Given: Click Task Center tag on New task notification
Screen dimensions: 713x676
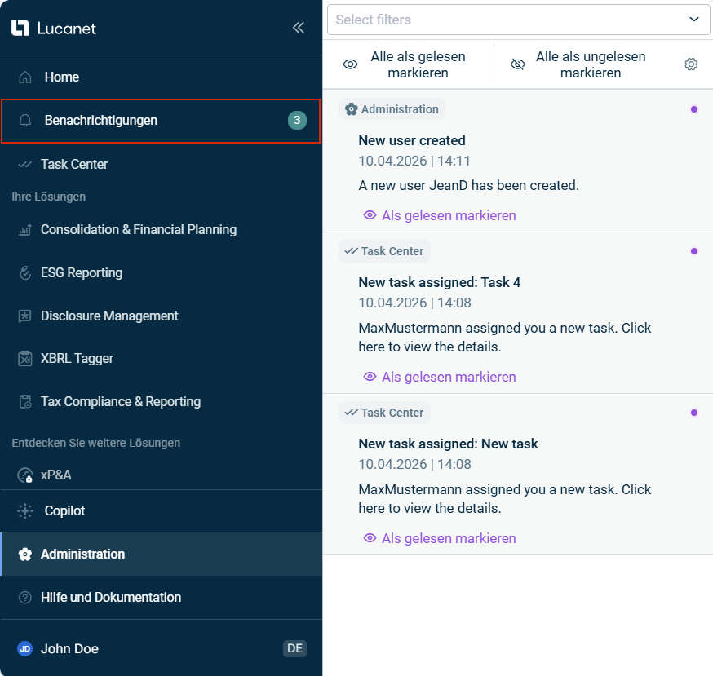Looking at the screenshot, I should tap(385, 413).
